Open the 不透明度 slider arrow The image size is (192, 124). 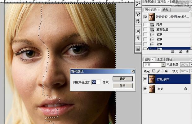(191, 64)
